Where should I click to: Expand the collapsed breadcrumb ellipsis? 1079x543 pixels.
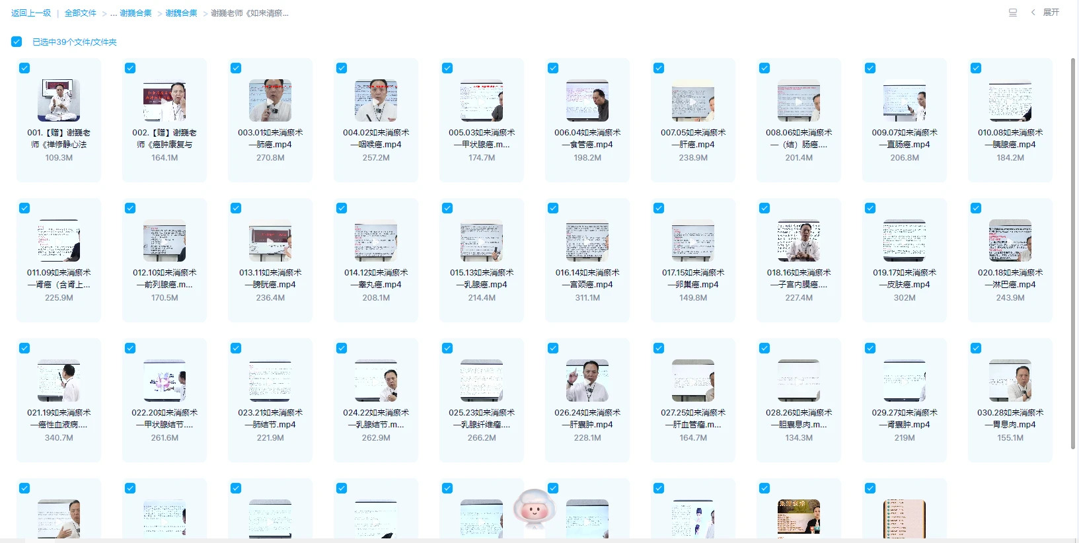(x=114, y=13)
